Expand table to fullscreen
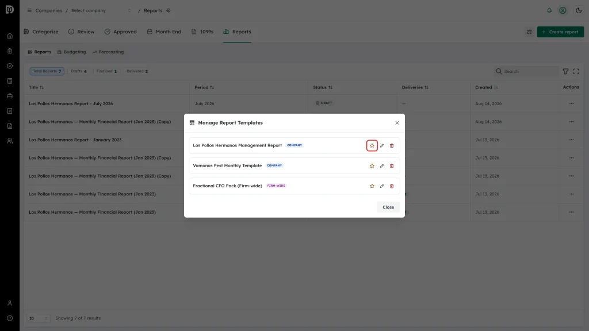 point(576,71)
